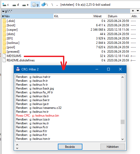Click the Háttérben button
140x154 pixels.
(113, 147)
